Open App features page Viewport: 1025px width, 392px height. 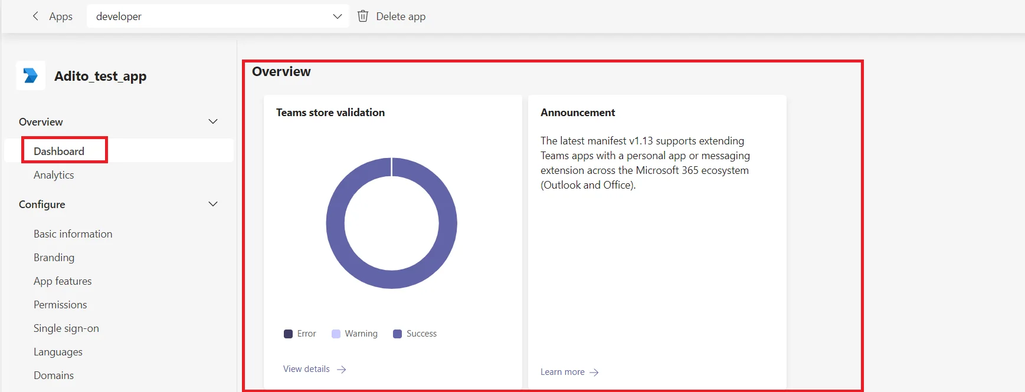tap(63, 281)
